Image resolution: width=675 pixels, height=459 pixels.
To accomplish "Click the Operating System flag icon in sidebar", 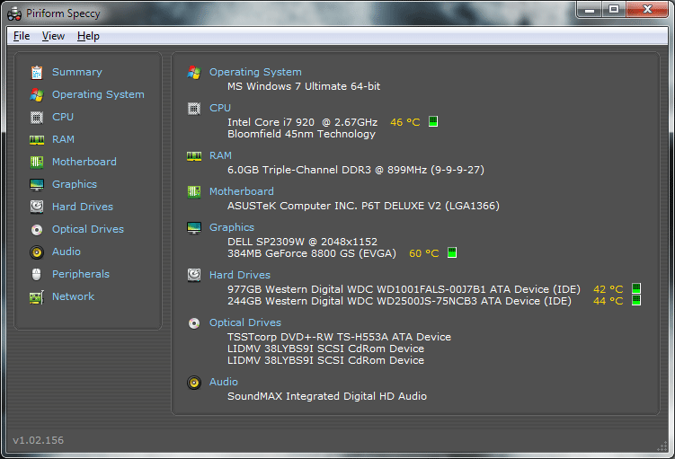I will [x=37, y=94].
